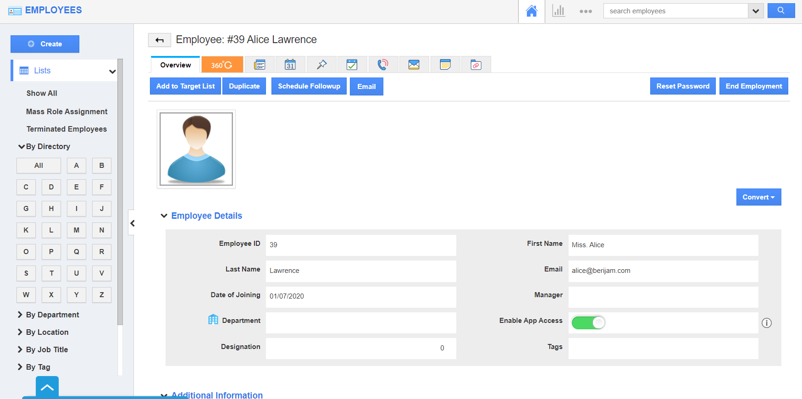Screen dimensions: 802x399
Task: Open the Convert dropdown
Action: tap(758, 197)
